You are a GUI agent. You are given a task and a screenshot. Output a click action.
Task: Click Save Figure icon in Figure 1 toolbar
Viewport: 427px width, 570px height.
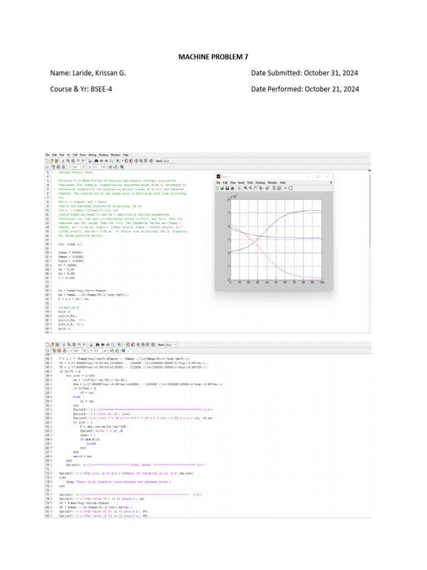click(x=227, y=188)
